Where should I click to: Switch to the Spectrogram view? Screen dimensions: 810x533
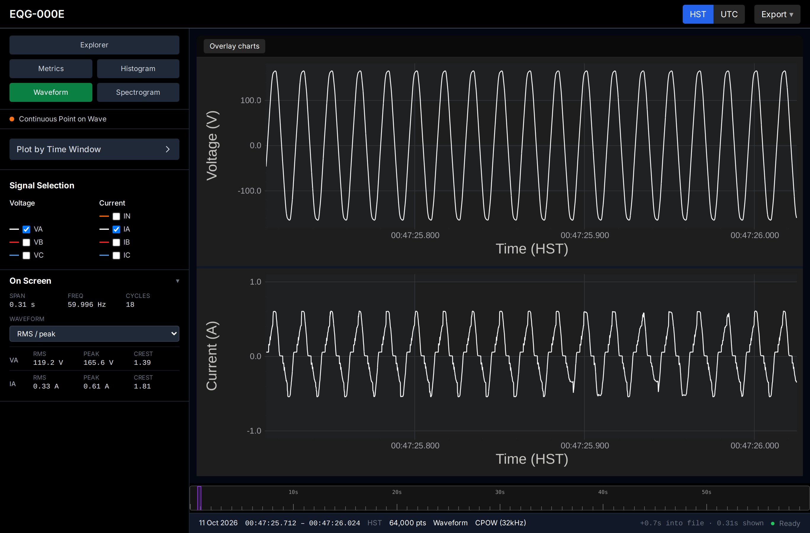138,92
